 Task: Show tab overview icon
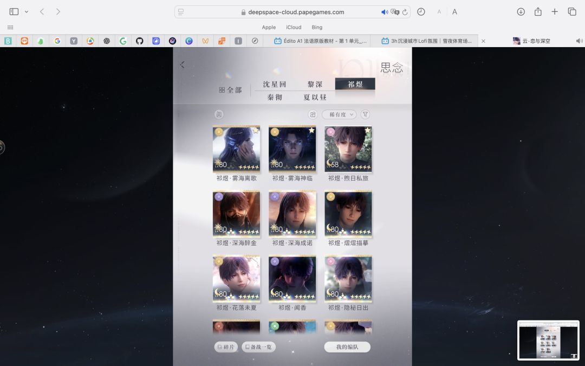tap(572, 11)
